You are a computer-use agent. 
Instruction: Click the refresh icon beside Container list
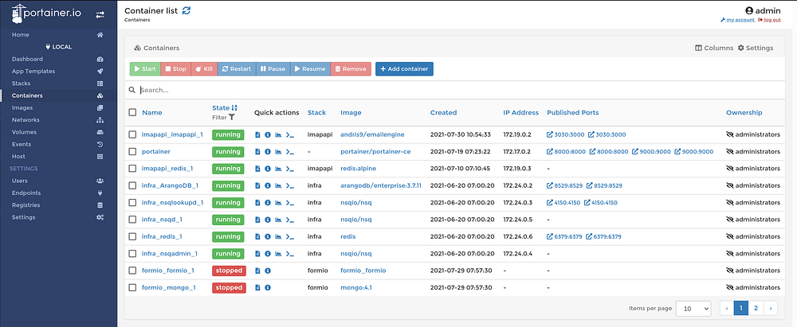pos(186,10)
